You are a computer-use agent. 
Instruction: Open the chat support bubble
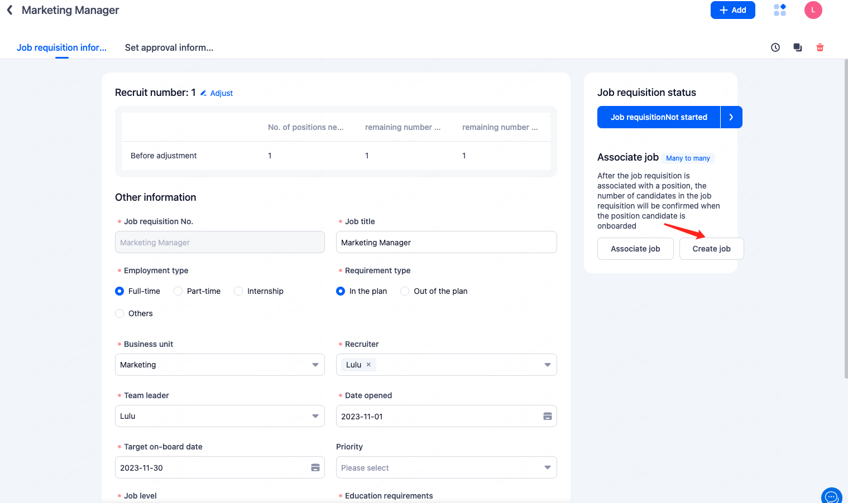click(831, 496)
